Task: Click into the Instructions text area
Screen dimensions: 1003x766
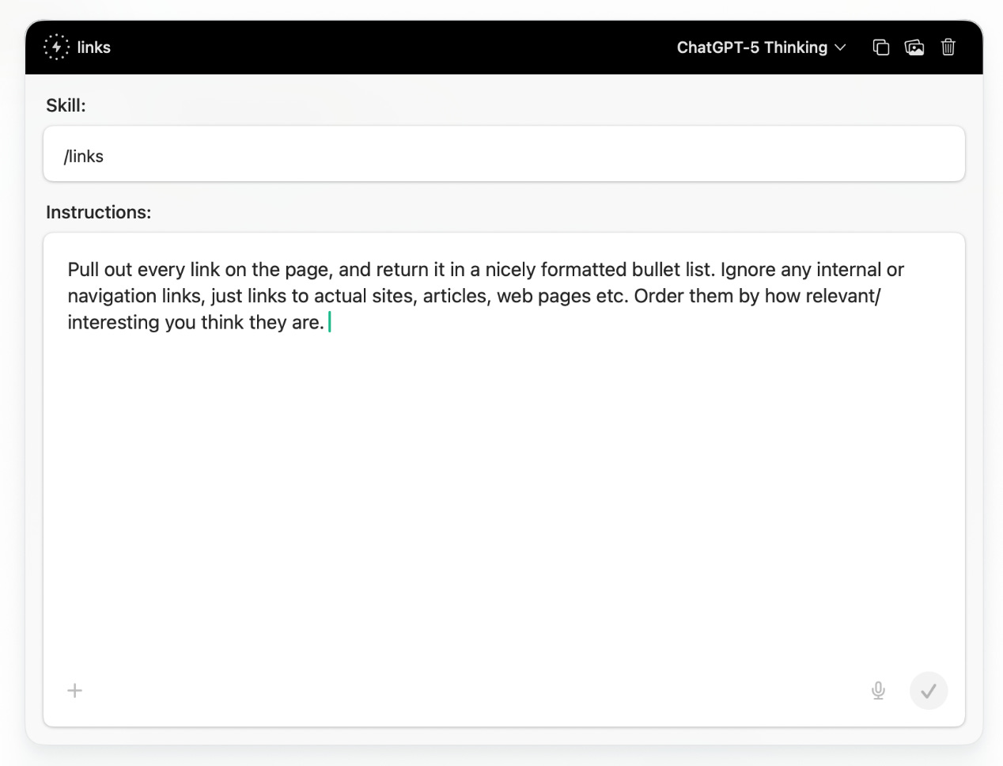Action: point(504,480)
